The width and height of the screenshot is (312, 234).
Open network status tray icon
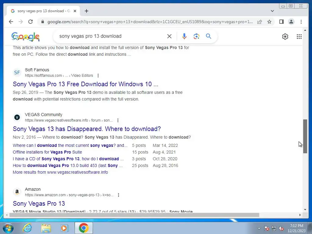pyautogui.click(x=274, y=228)
